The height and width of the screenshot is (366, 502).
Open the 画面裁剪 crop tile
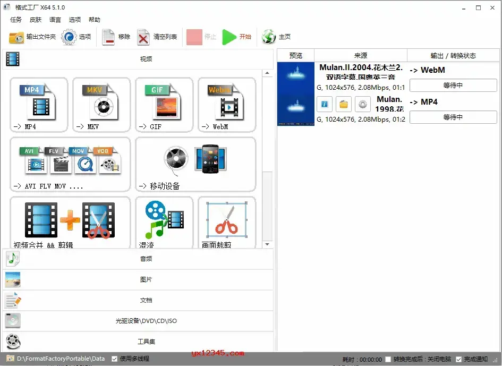[227, 223]
